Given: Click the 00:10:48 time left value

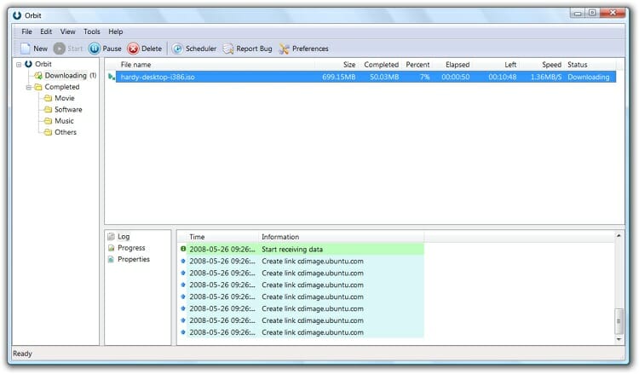Looking at the screenshot, I should tap(503, 77).
